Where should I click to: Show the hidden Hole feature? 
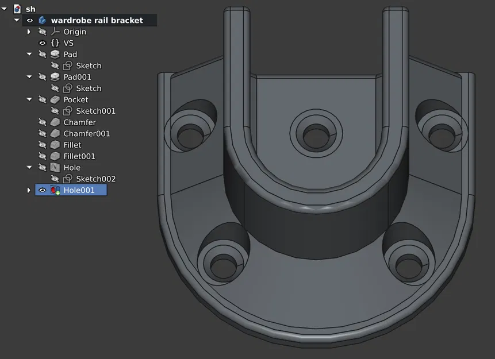click(x=43, y=168)
